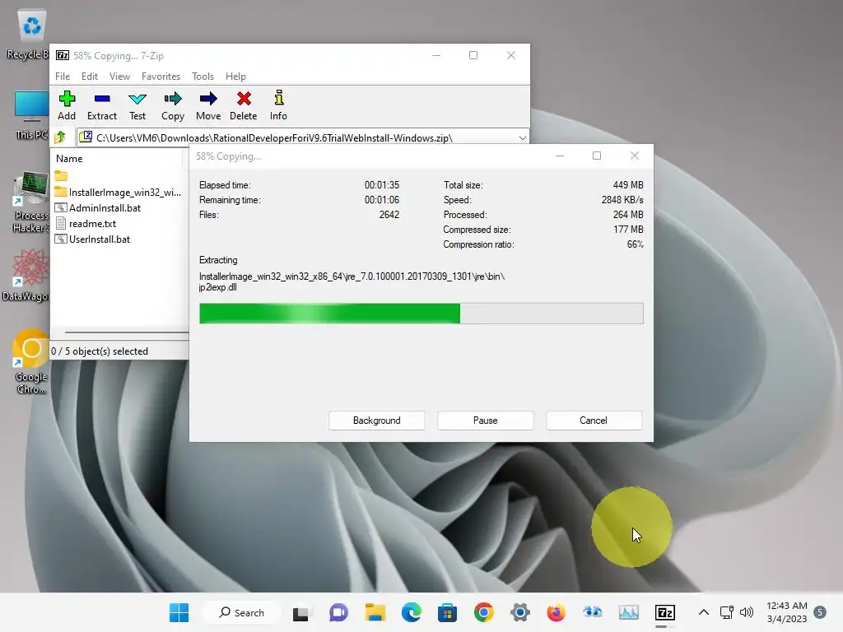The height and width of the screenshot is (632, 843).
Task: Open Chrome from the taskbar
Action: pyautogui.click(x=484, y=612)
